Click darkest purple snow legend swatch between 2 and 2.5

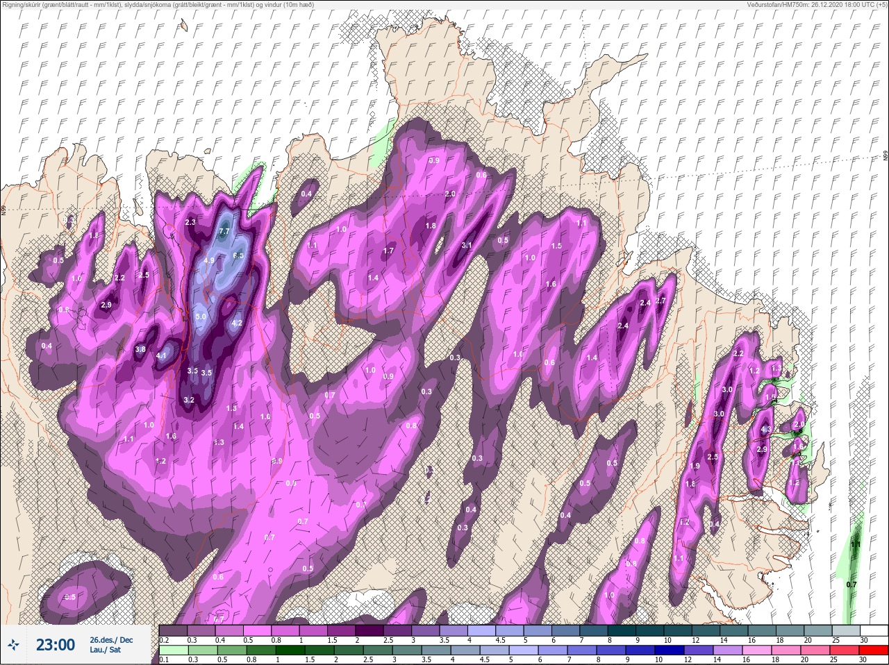coord(370,630)
